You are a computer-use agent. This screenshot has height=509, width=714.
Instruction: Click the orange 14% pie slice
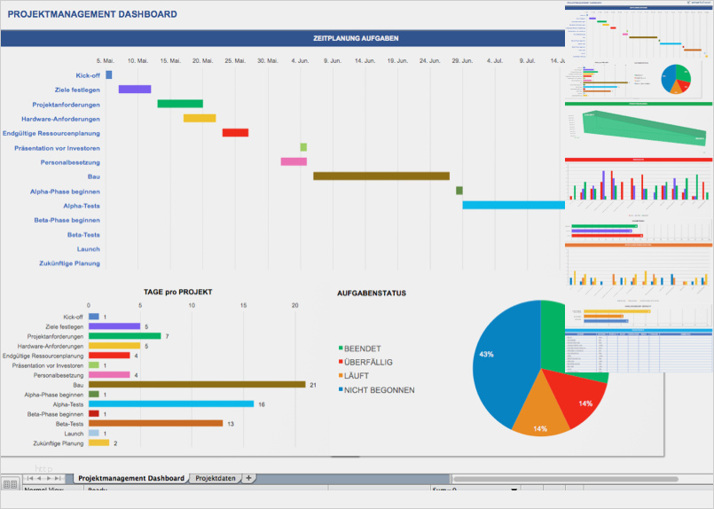point(540,412)
